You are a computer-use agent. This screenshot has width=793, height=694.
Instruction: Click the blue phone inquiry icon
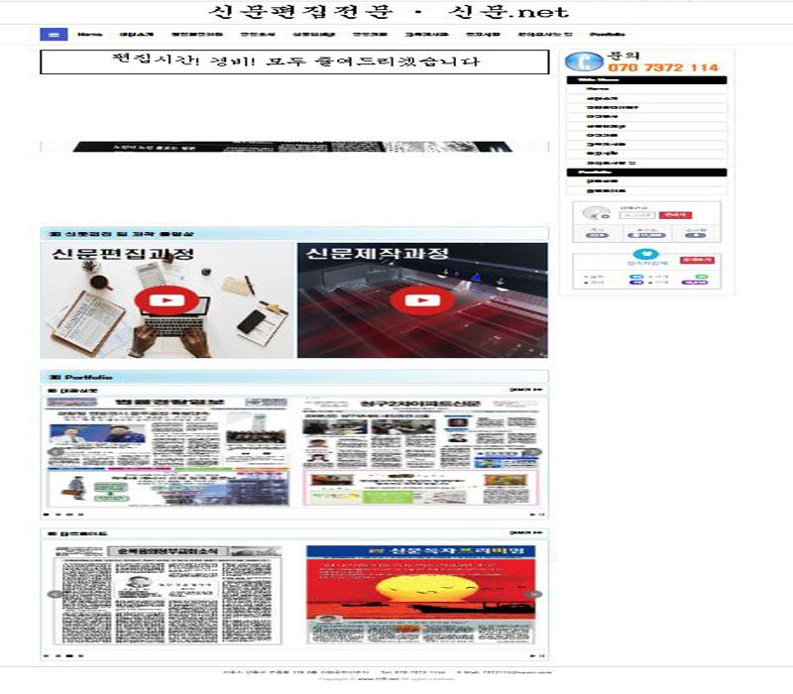584,61
